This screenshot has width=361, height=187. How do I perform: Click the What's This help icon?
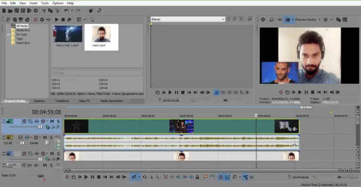[x=99, y=11]
